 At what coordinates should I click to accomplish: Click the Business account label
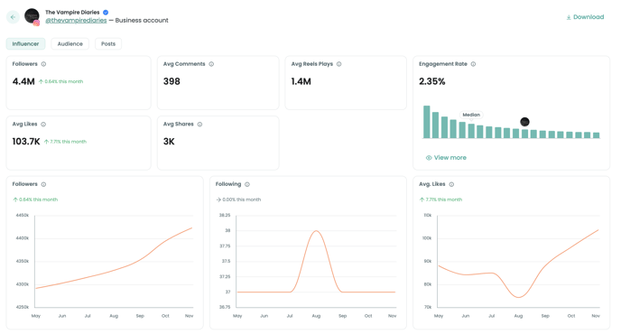click(142, 20)
